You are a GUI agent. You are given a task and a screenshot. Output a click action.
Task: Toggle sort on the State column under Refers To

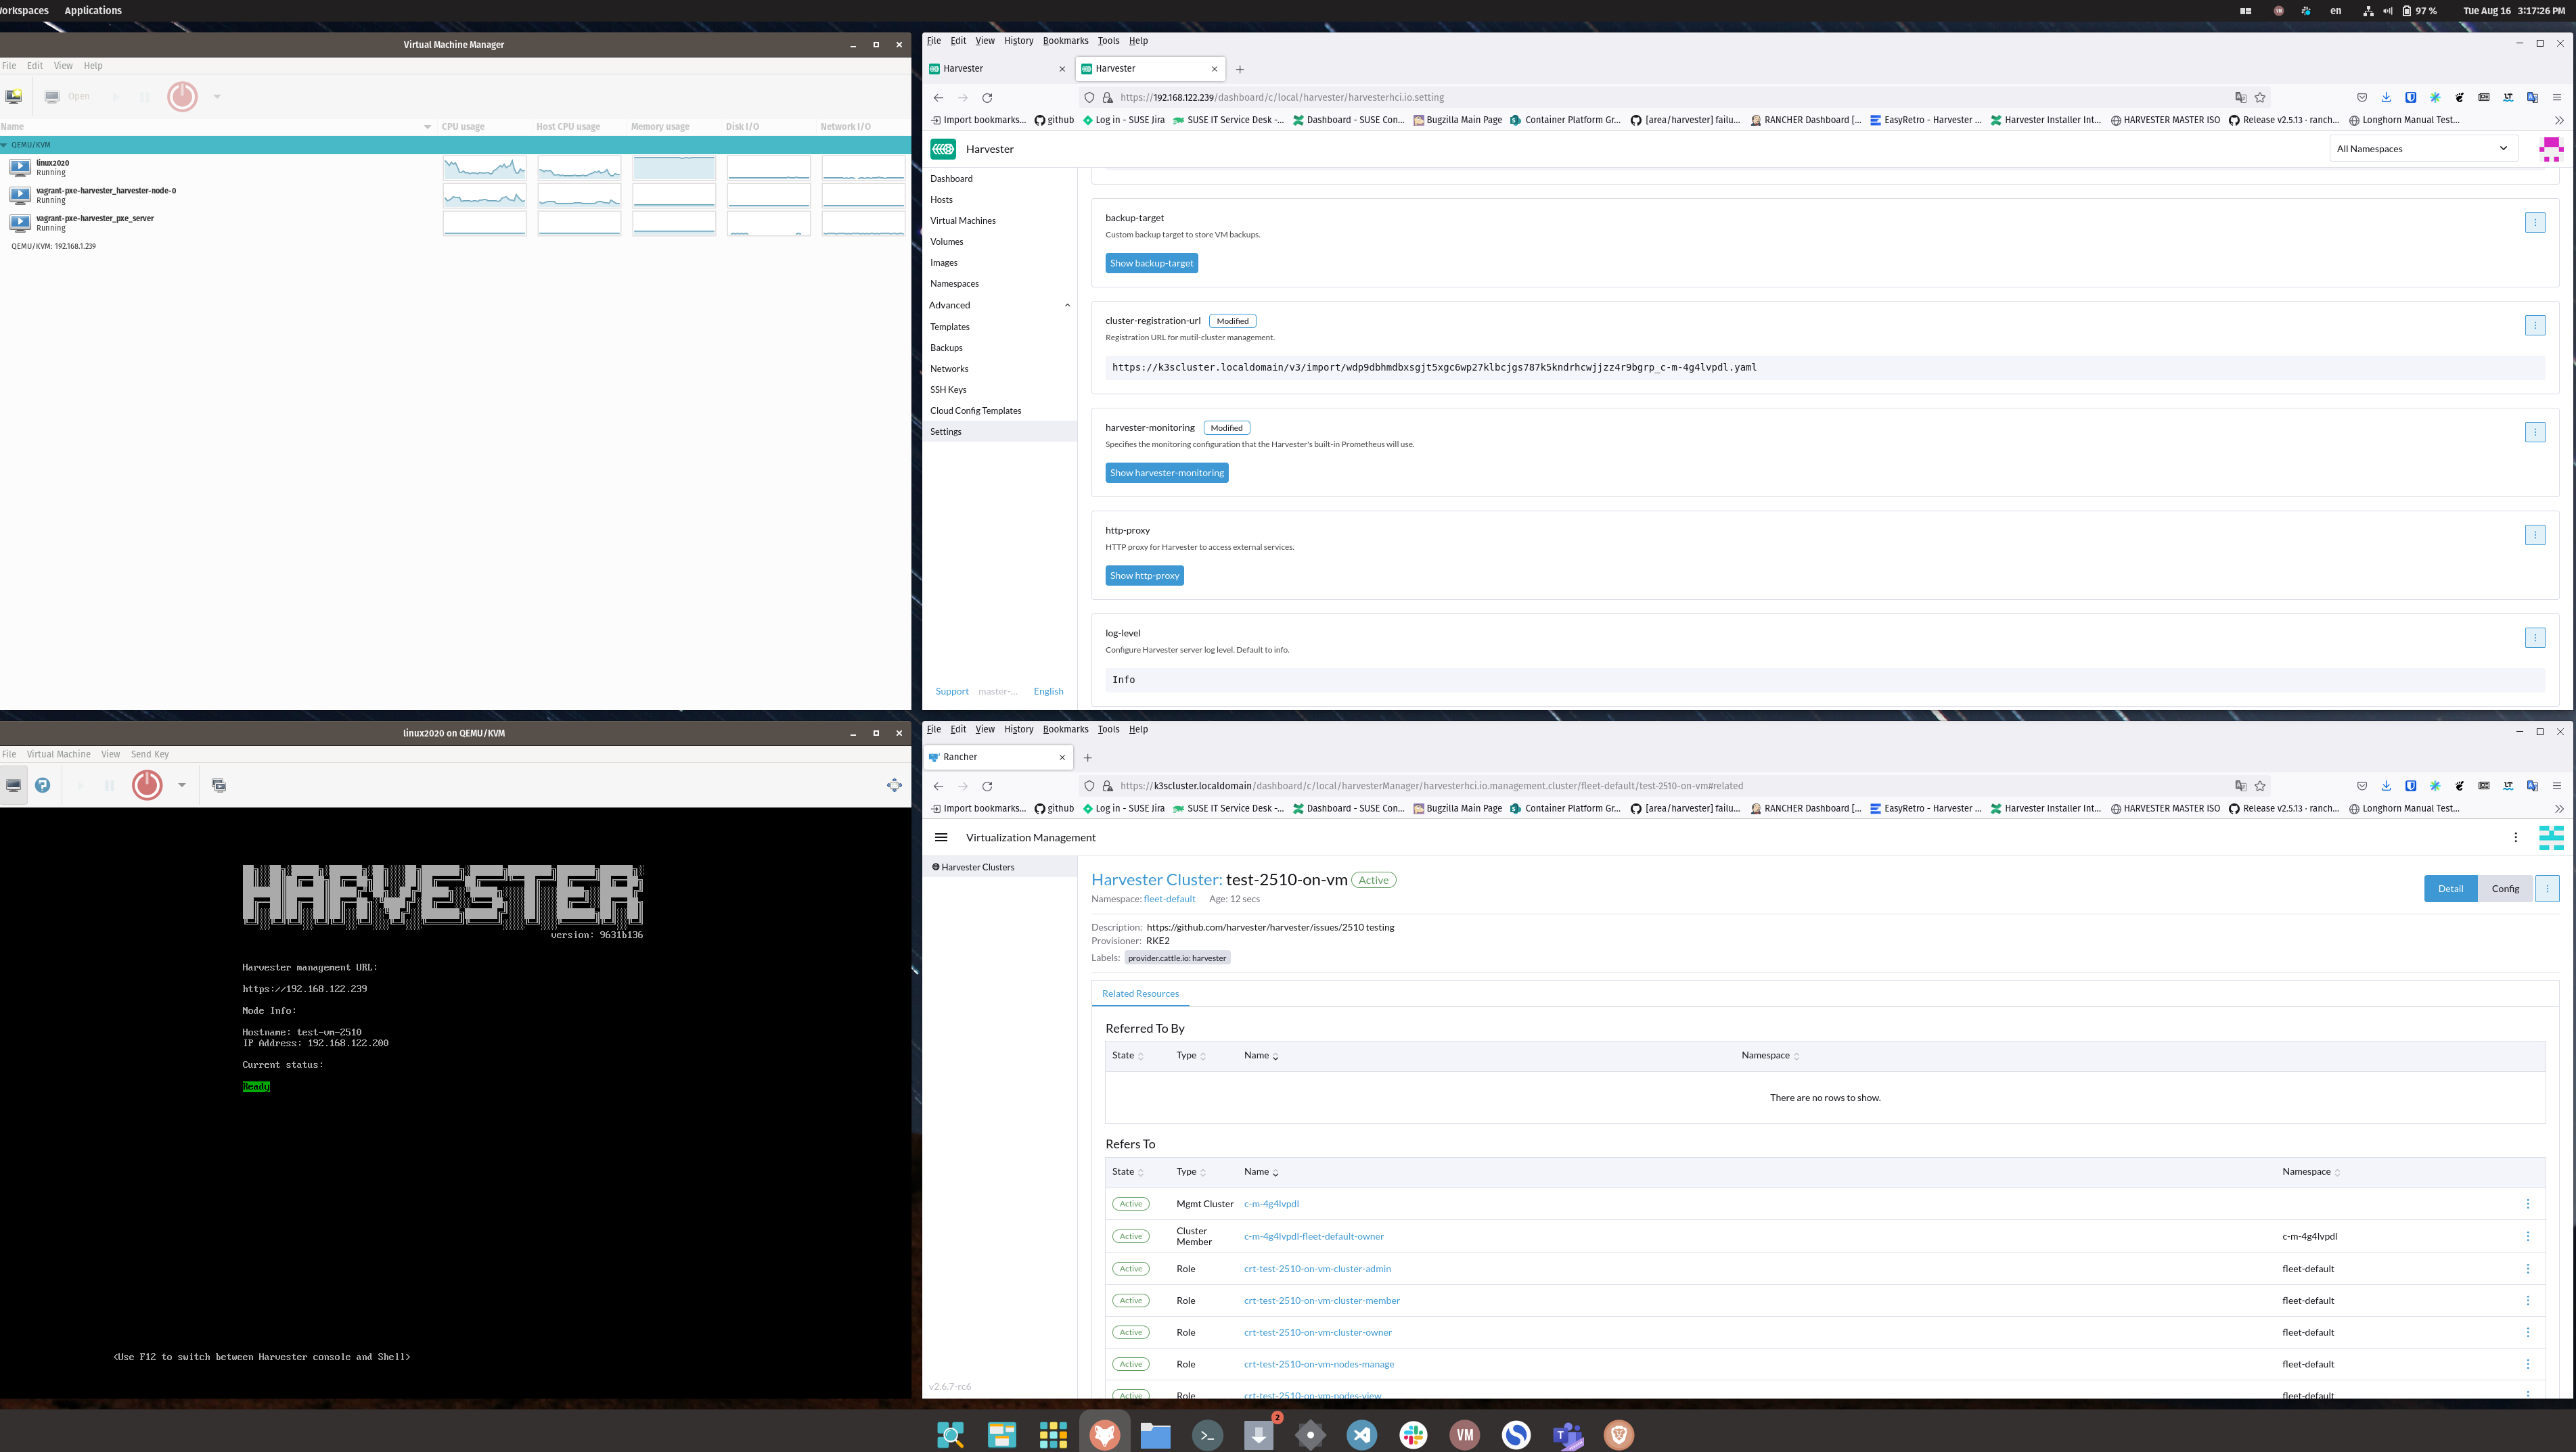[1129, 1171]
